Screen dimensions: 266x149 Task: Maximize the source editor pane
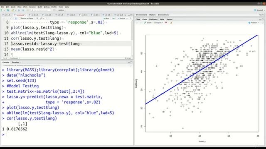(x=131, y=15)
